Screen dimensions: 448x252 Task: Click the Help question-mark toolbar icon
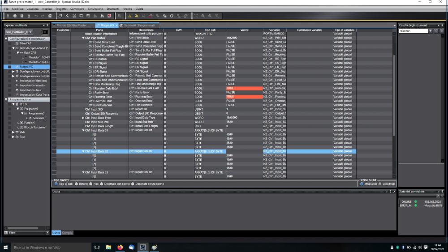[x=50, y=16]
